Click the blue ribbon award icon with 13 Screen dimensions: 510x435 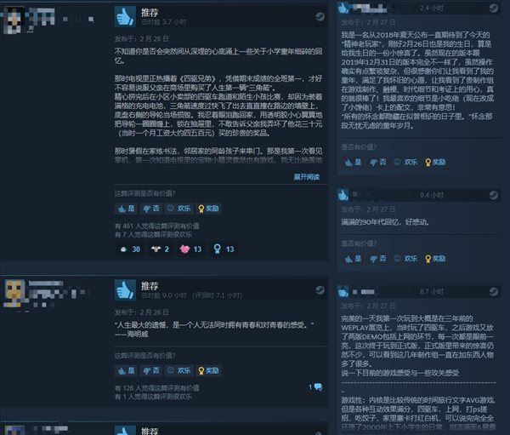tap(224, 249)
